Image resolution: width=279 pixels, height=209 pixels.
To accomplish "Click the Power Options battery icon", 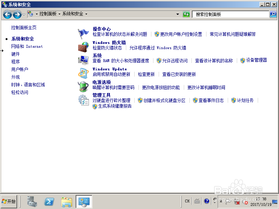I will pyautogui.click(x=83, y=86).
